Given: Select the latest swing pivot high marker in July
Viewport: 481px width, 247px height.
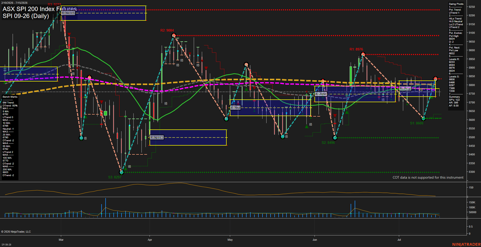Looking at the screenshot, I should click(435, 79).
